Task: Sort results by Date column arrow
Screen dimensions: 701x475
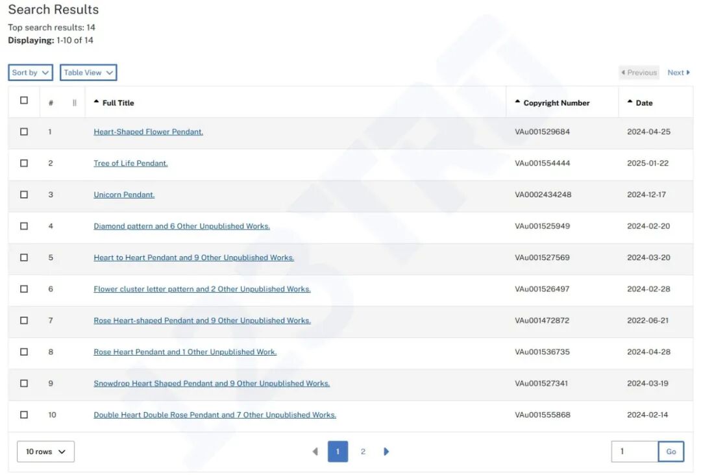Action: point(630,102)
